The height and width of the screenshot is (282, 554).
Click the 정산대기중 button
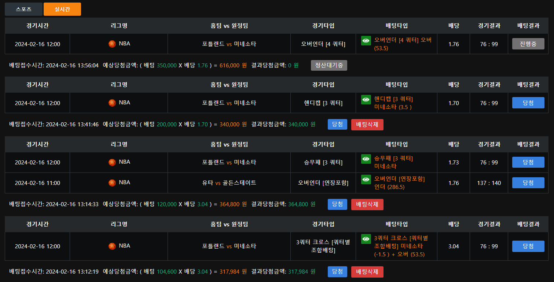[x=329, y=66]
